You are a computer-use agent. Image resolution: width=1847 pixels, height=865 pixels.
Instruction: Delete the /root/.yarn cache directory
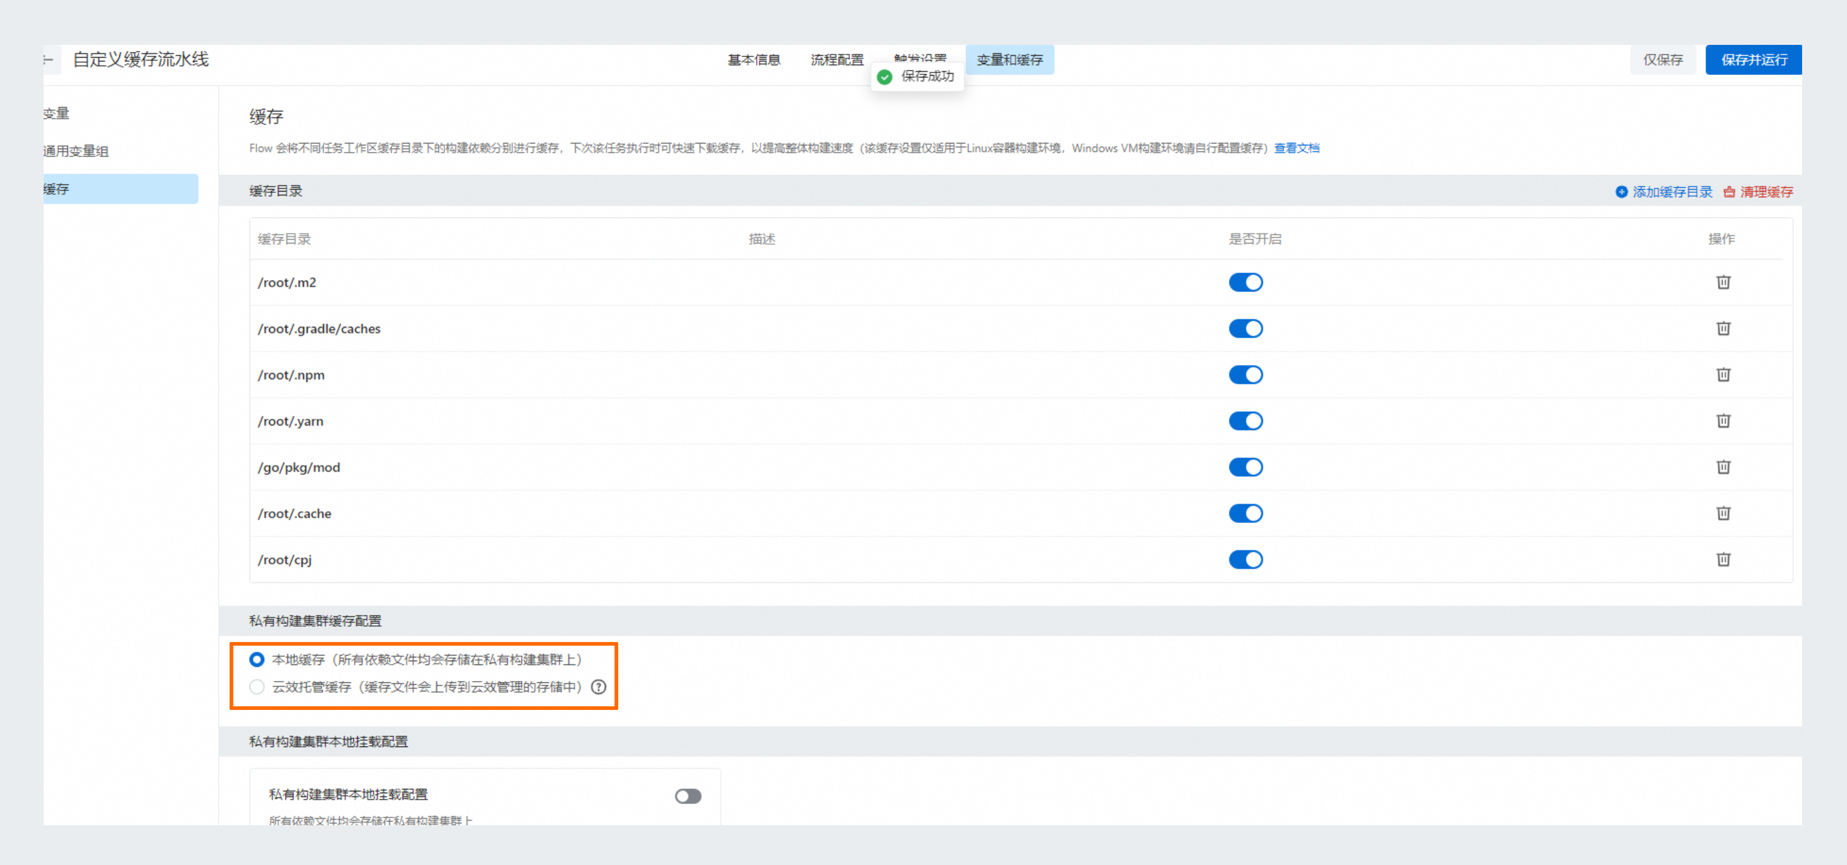tap(1723, 421)
